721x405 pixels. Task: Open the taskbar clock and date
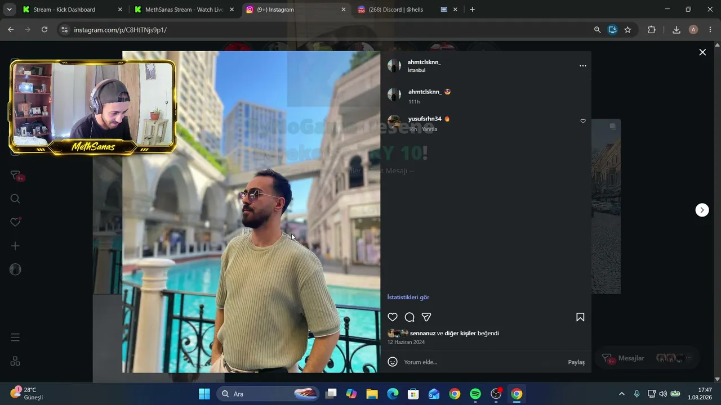[x=705, y=393]
